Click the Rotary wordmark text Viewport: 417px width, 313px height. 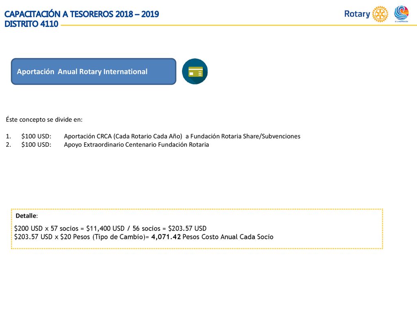coord(357,14)
